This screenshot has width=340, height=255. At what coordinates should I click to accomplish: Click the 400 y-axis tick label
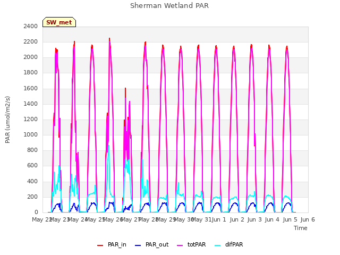[x=32, y=181]
